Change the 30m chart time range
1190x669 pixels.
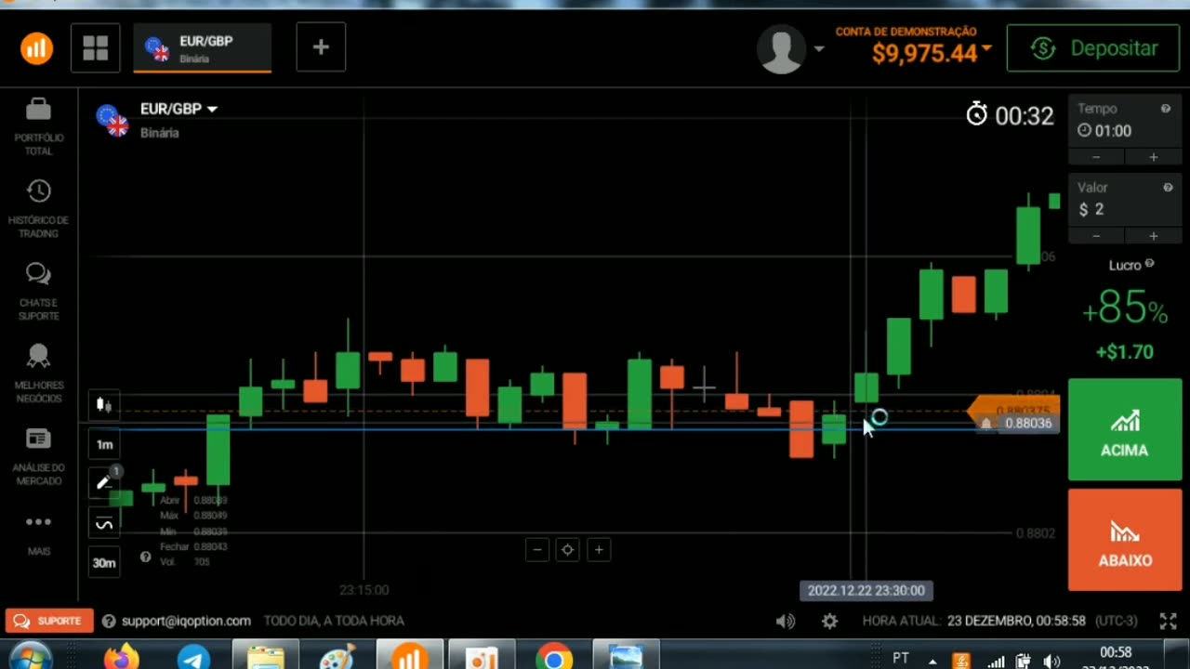pyautogui.click(x=104, y=562)
